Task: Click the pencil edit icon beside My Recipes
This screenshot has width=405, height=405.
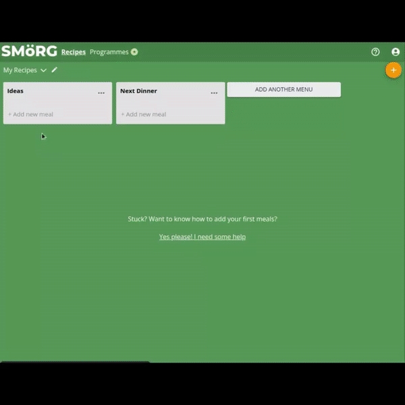Action: tap(54, 70)
